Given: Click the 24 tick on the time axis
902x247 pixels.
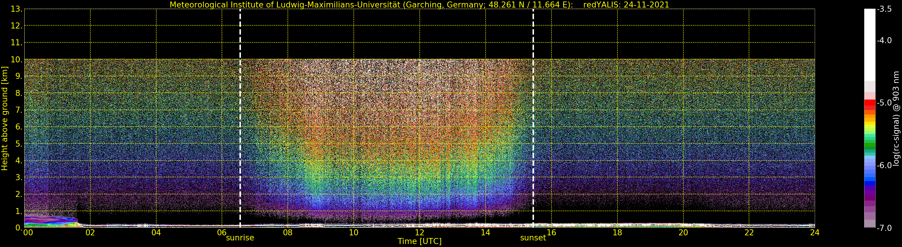Looking at the screenshot, I should pyautogui.click(x=814, y=233).
